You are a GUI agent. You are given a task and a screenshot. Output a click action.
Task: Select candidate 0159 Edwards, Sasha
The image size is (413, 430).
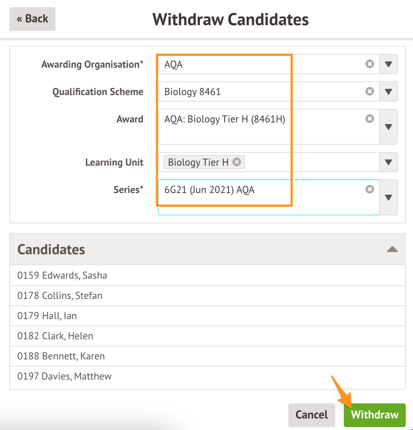point(62,276)
